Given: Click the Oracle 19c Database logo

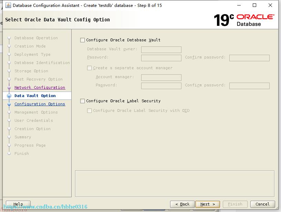Looking at the screenshot, I should [x=244, y=20].
